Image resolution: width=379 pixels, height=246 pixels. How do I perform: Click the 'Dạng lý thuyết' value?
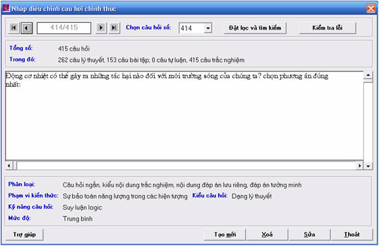[251, 196]
